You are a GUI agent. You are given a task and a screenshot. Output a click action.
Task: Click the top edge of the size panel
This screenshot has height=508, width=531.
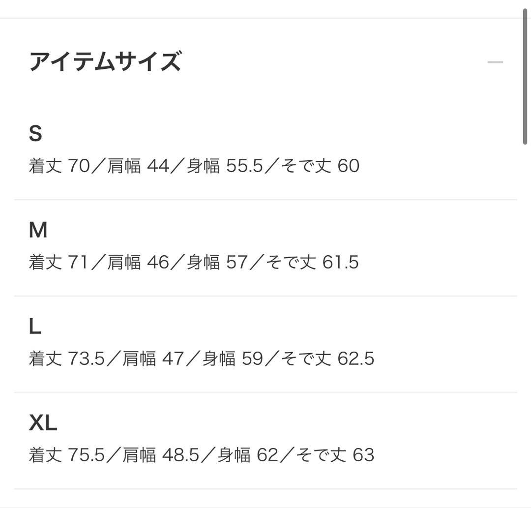click(x=265, y=18)
